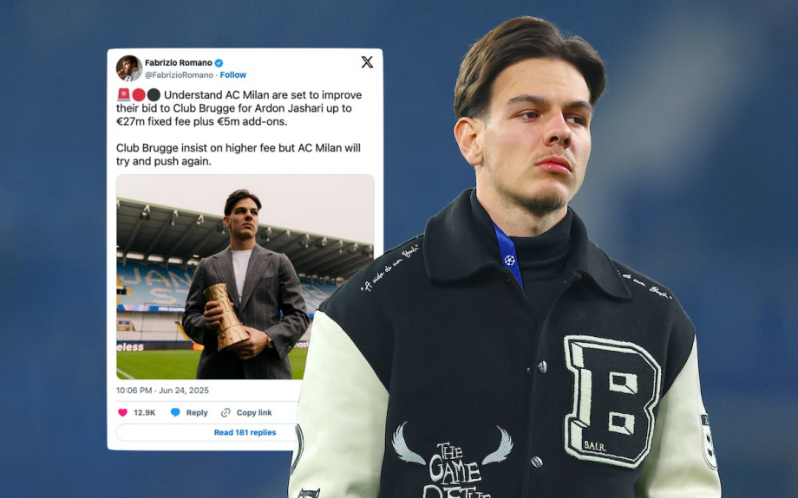798x498 pixels.
Task: Open Fabrizio Romano's profile avatar
Action: click(128, 68)
